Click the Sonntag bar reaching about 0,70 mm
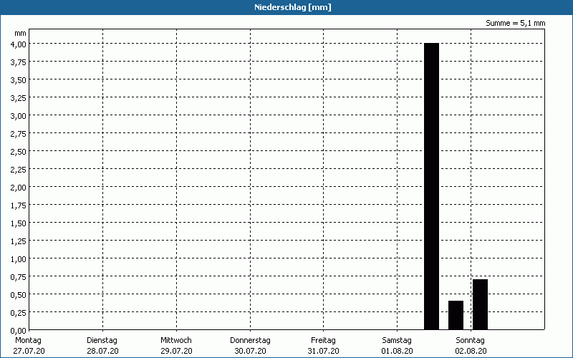This screenshot has width=573, height=358. pyautogui.click(x=480, y=304)
